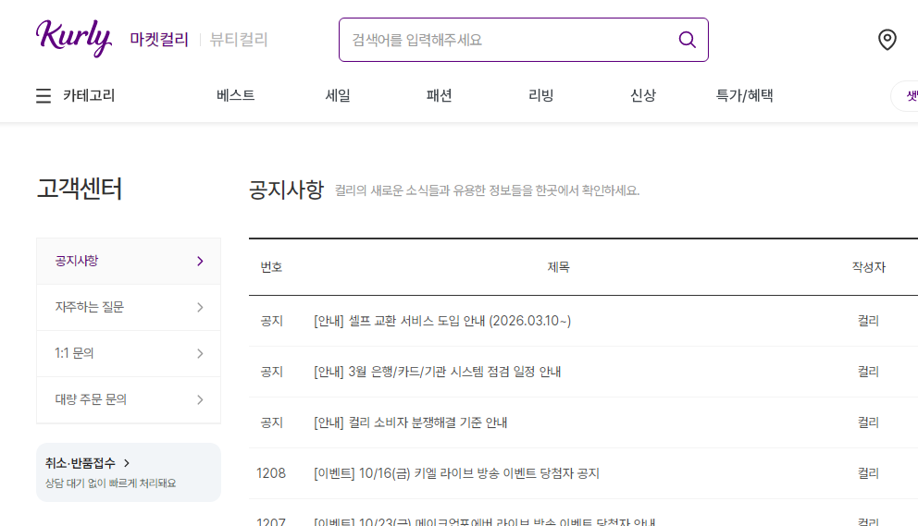The image size is (918, 526).
Task: Click the 제목 column header
Action: [x=559, y=267]
